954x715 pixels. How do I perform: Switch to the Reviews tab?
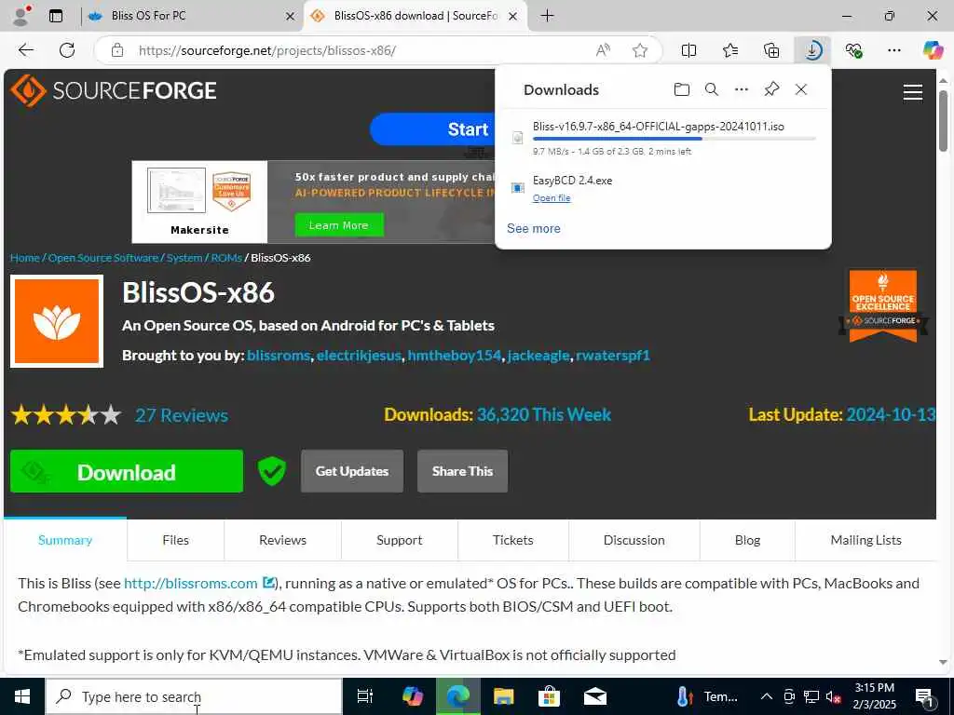282,540
